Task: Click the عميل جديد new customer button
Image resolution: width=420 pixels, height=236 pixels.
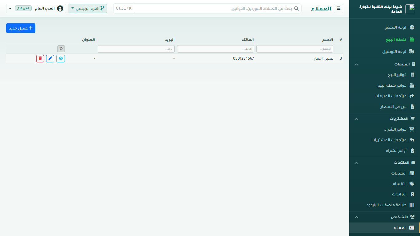Action: click(x=21, y=28)
